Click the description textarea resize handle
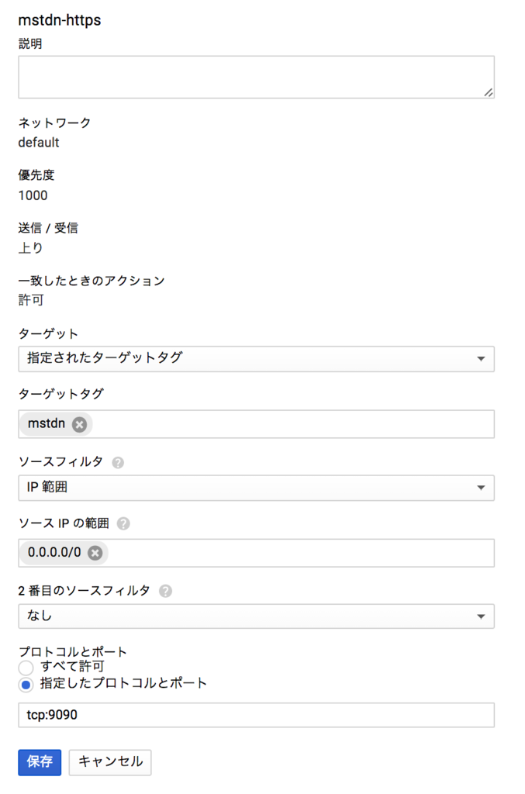The width and height of the screenshot is (525, 794). point(488,92)
